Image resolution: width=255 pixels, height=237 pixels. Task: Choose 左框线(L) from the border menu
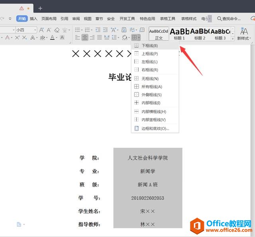(155, 62)
